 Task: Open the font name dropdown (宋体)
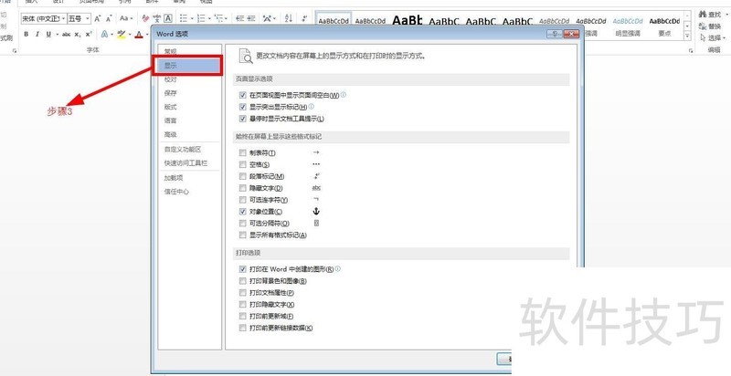click(x=63, y=18)
